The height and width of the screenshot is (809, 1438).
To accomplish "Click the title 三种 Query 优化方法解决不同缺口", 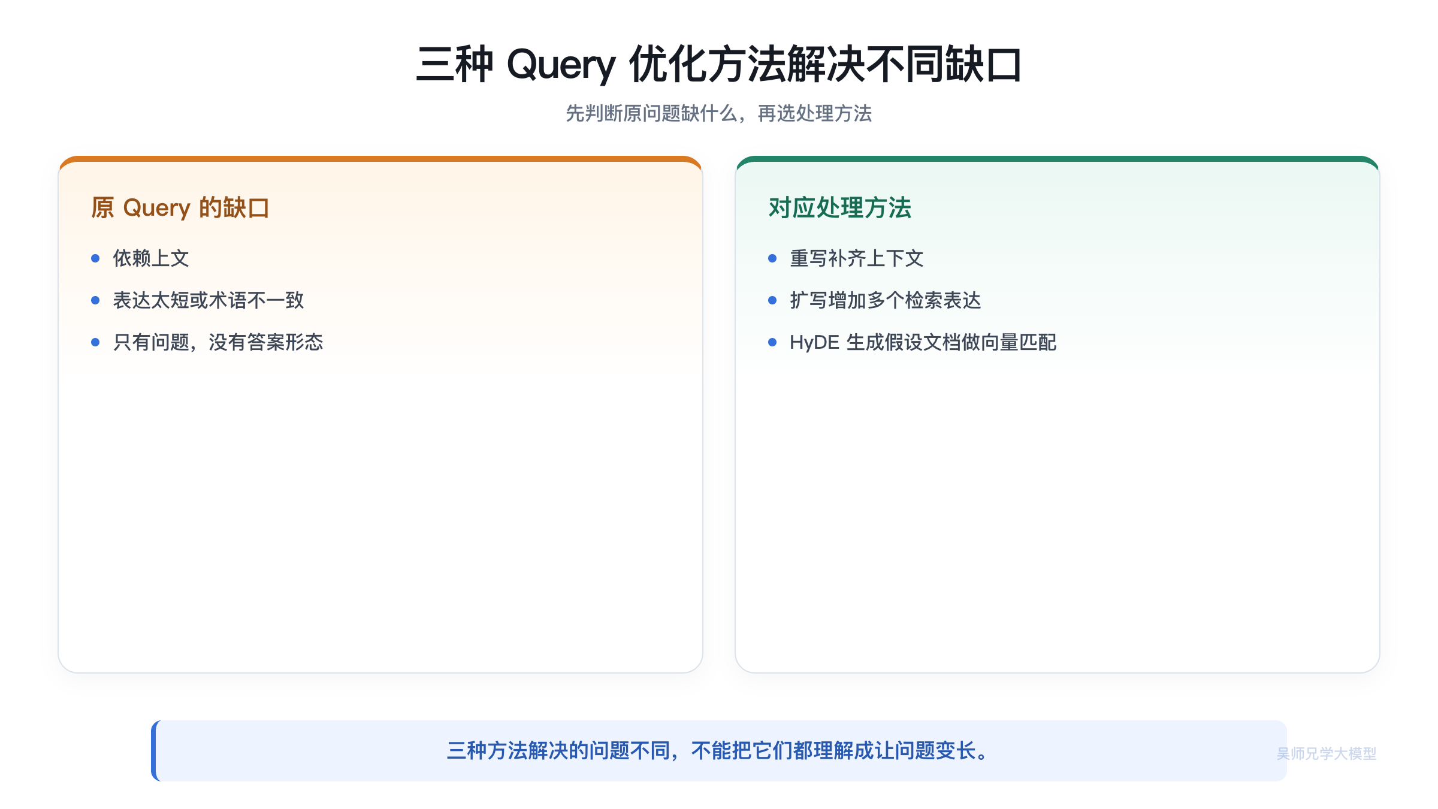I will 719,64.
